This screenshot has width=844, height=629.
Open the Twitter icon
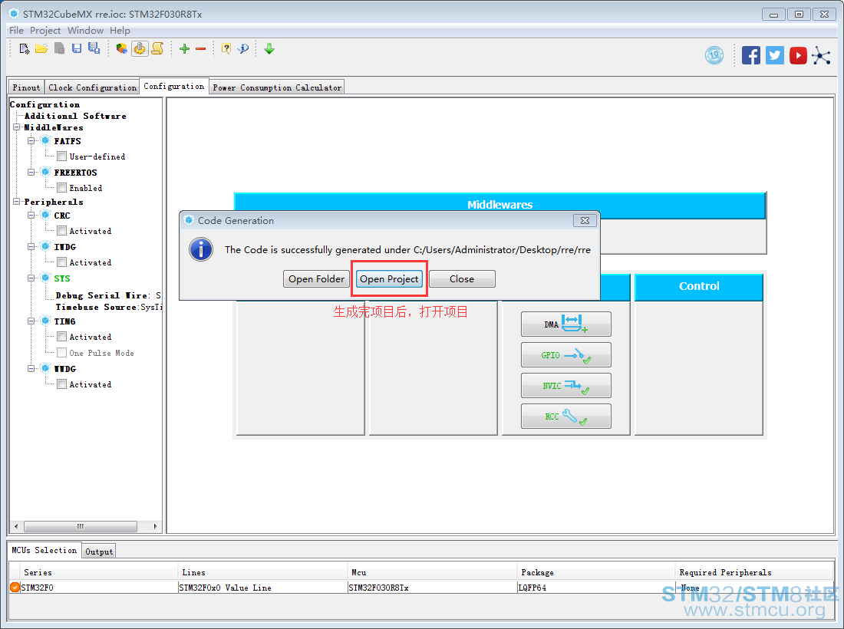pyautogui.click(x=775, y=55)
